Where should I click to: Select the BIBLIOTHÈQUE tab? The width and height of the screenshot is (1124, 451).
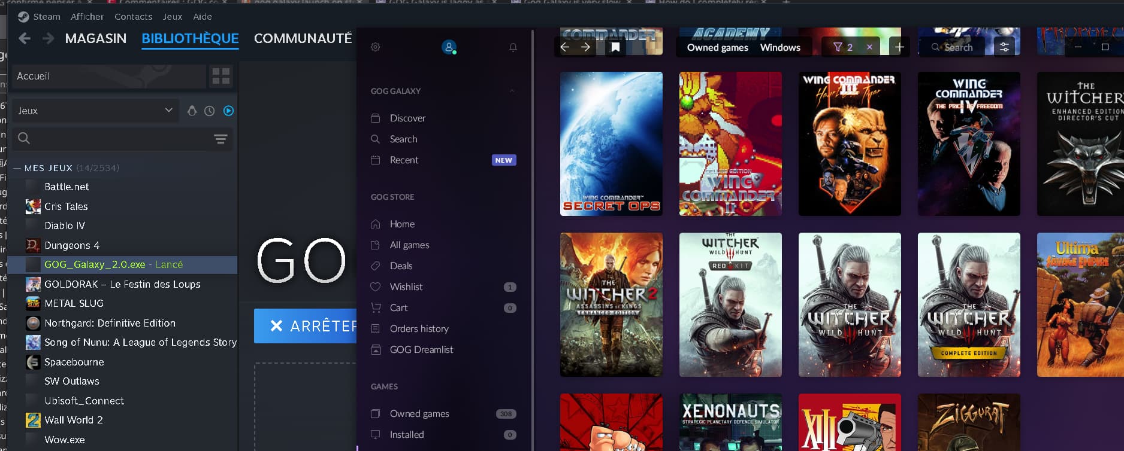coord(190,38)
